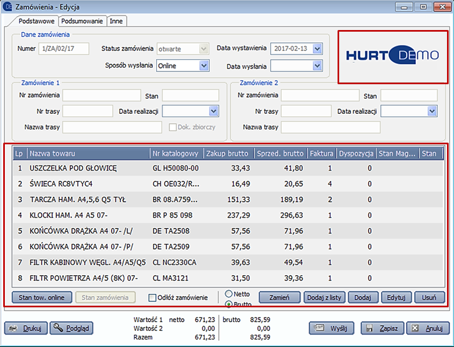Remove item with Usuń button

tap(429, 298)
